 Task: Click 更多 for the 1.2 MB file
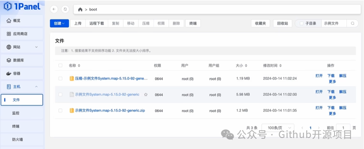332,113
